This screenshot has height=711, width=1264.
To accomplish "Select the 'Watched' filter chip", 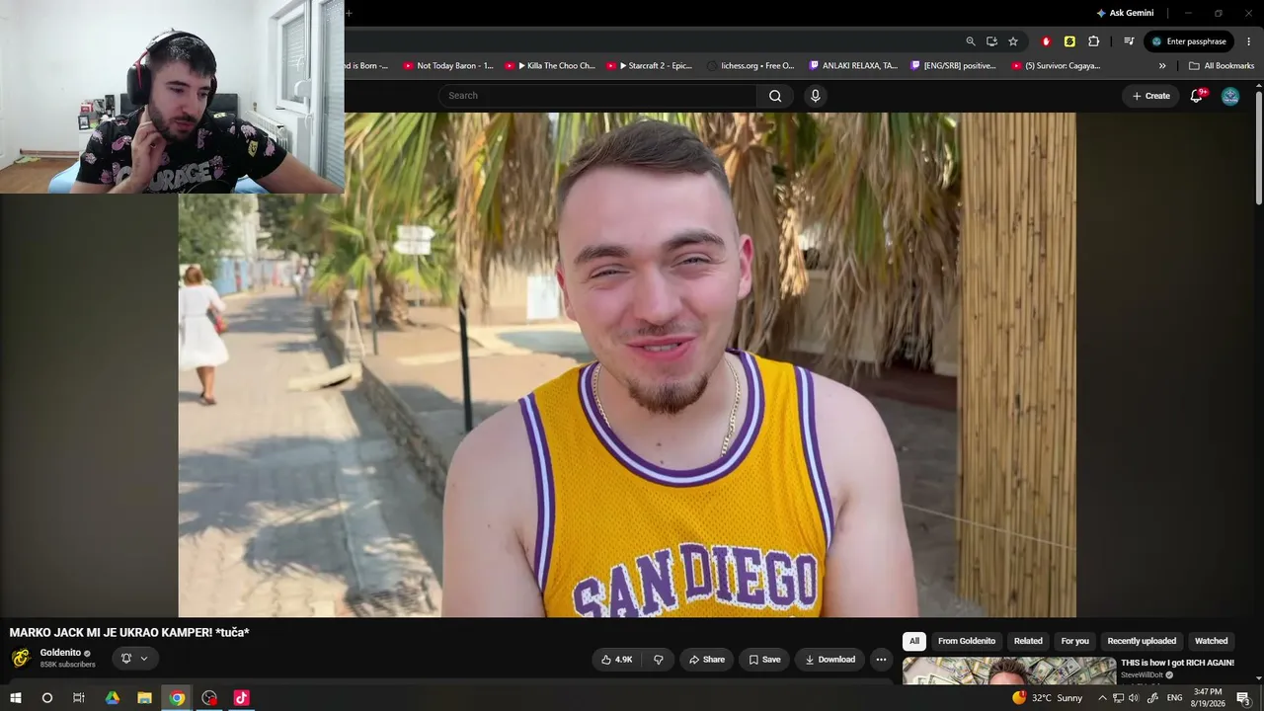I will [1212, 641].
